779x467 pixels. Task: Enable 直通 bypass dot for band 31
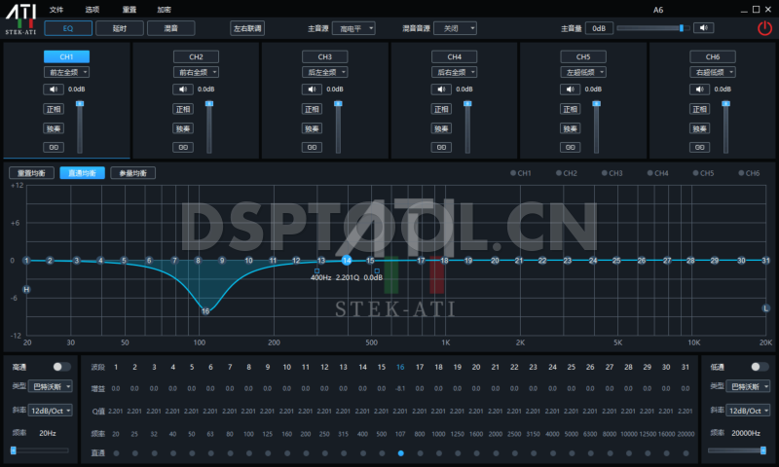pos(686,453)
